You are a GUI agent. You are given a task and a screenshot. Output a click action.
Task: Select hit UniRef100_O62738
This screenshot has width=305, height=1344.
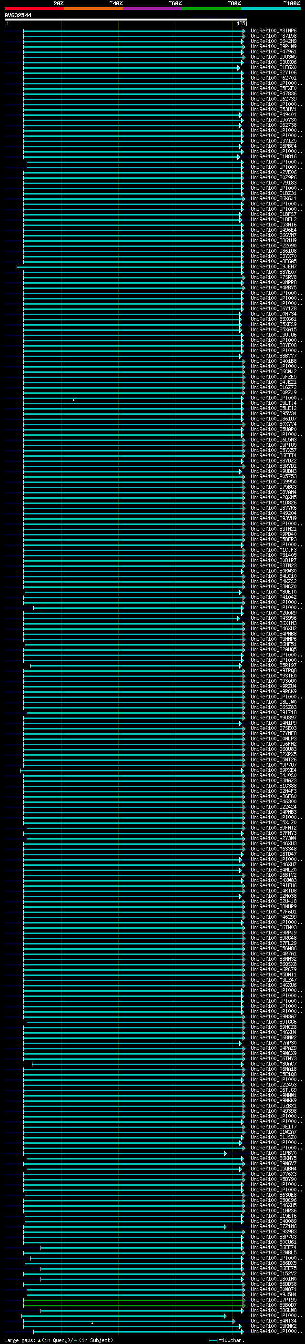click(x=273, y=125)
